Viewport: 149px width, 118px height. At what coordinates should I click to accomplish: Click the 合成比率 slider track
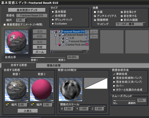coord(48,57)
